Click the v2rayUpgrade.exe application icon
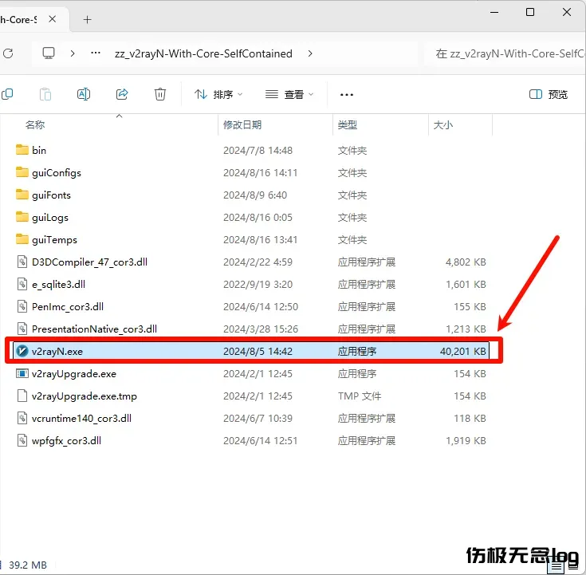This screenshot has width=586, height=575. coord(22,373)
